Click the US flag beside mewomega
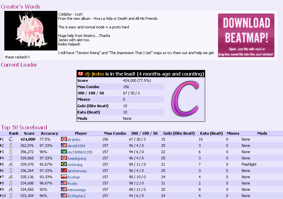Image resolution: width=283 pixels, height=199 pixels. click(x=64, y=189)
